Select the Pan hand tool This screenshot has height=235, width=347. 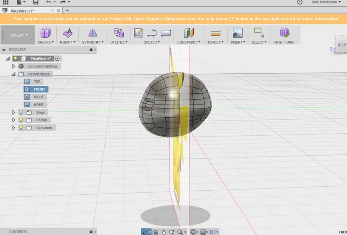(x=164, y=232)
